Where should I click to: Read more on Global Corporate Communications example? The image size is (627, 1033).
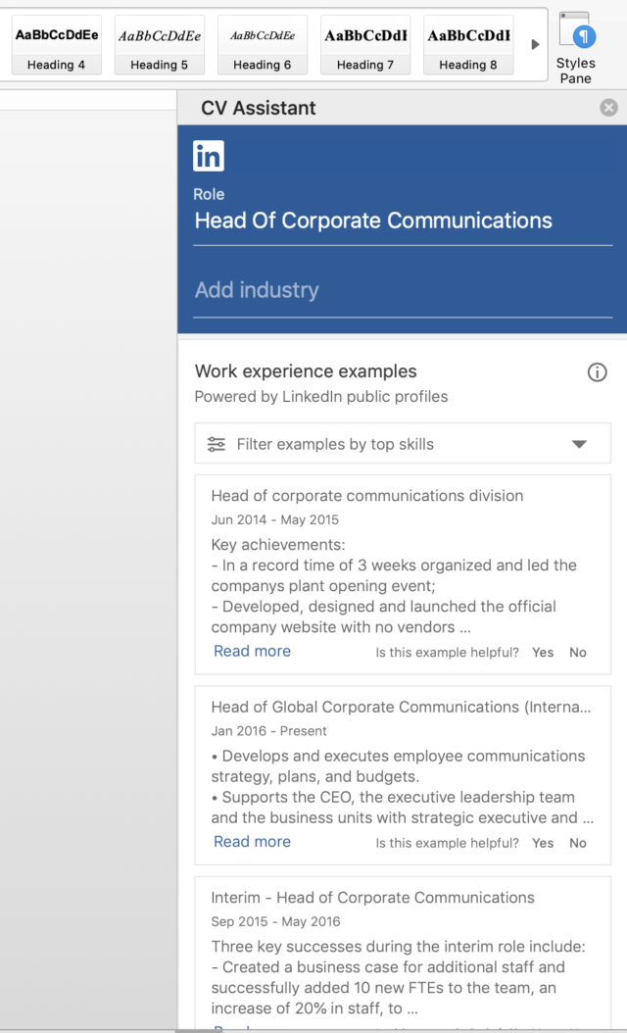click(252, 841)
